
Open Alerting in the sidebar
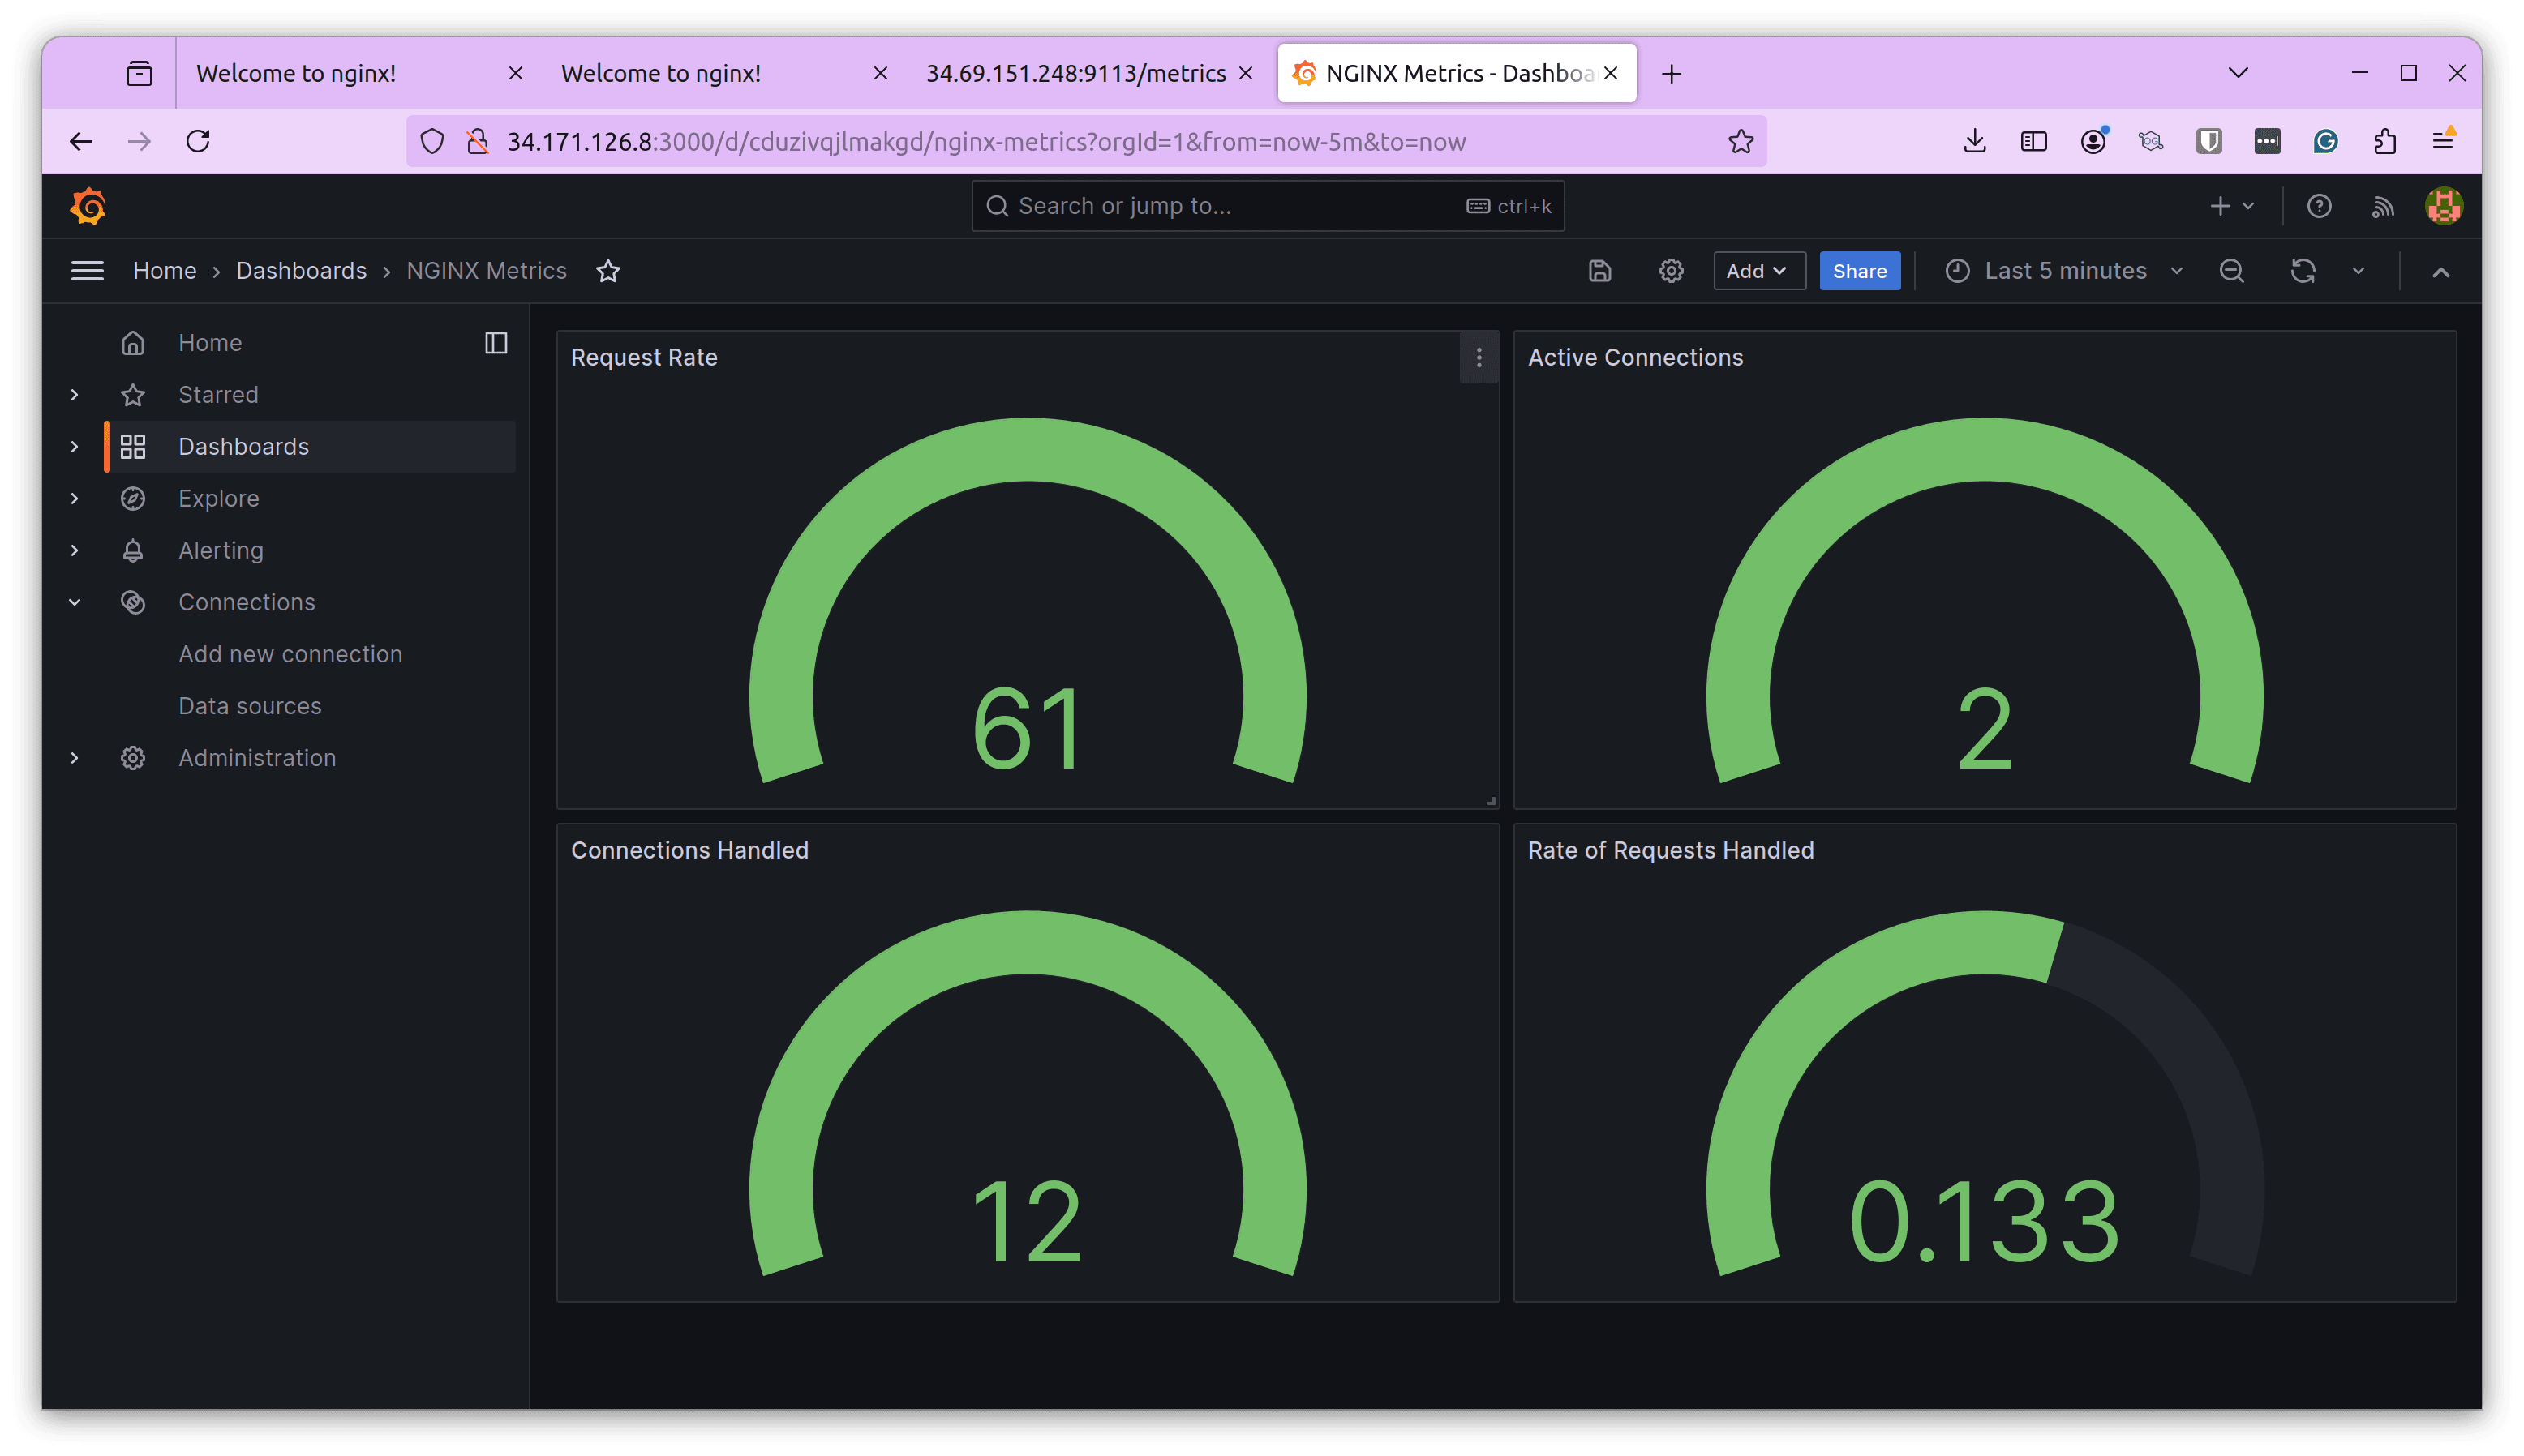[220, 551]
